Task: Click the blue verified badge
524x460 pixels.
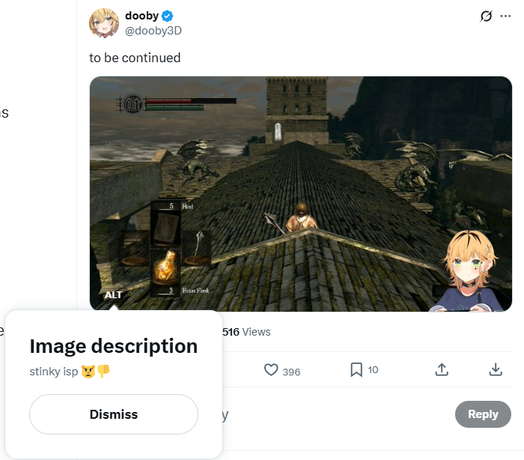Action: pos(167,16)
